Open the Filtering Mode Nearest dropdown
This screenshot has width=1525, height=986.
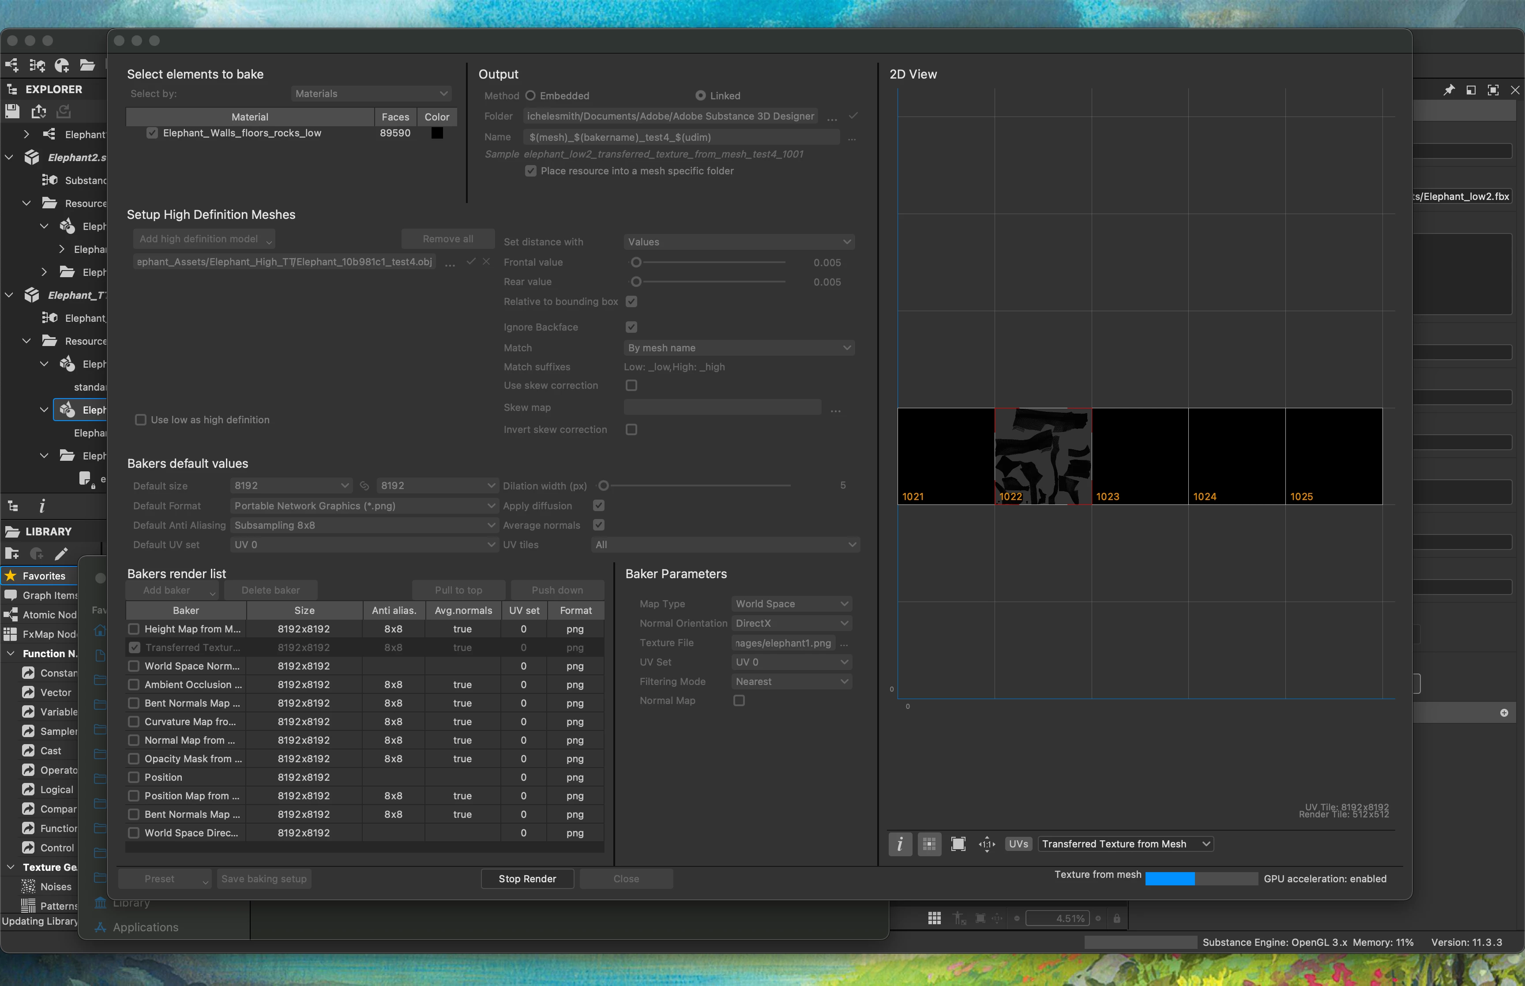pos(792,681)
